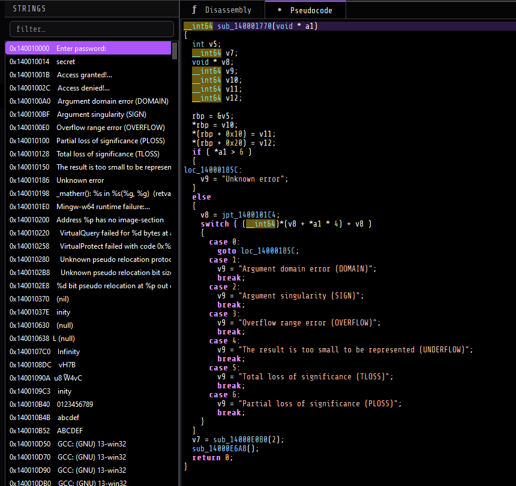This screenshot has width=516, height=486.
Task: Click the 'int v5;' declaration
Action: (x=206, y=44)
